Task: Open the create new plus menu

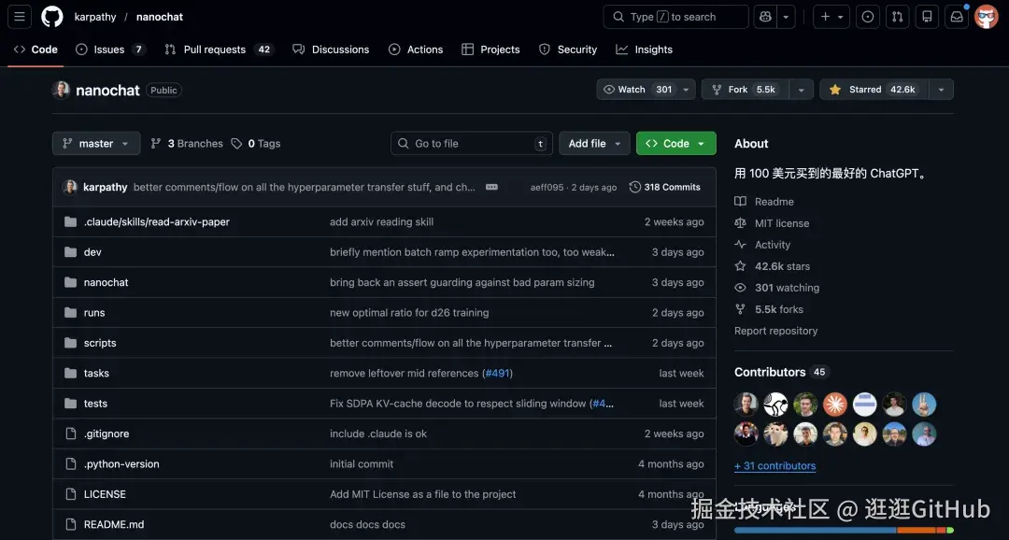Action: [831, 17]
